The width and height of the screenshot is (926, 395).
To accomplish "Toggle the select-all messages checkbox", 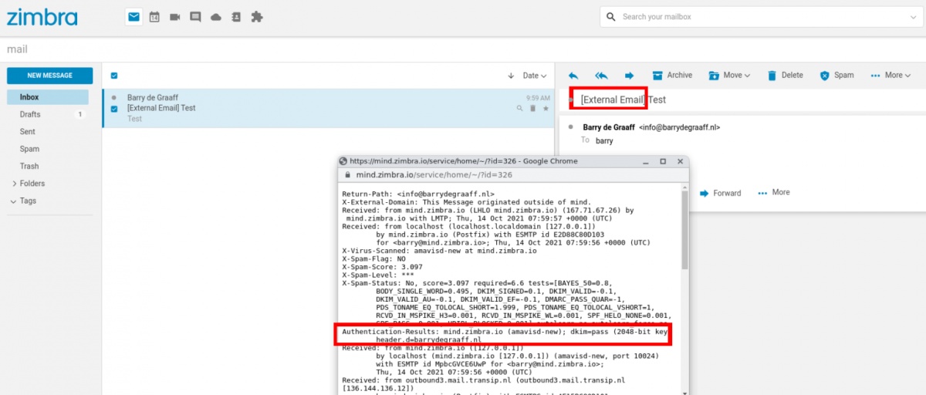I will coord(114,76).
